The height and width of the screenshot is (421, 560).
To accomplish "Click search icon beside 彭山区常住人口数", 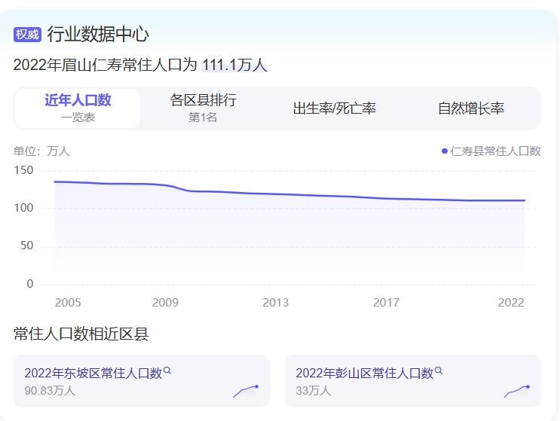I will pyautogui.click(x=439, y=371).
